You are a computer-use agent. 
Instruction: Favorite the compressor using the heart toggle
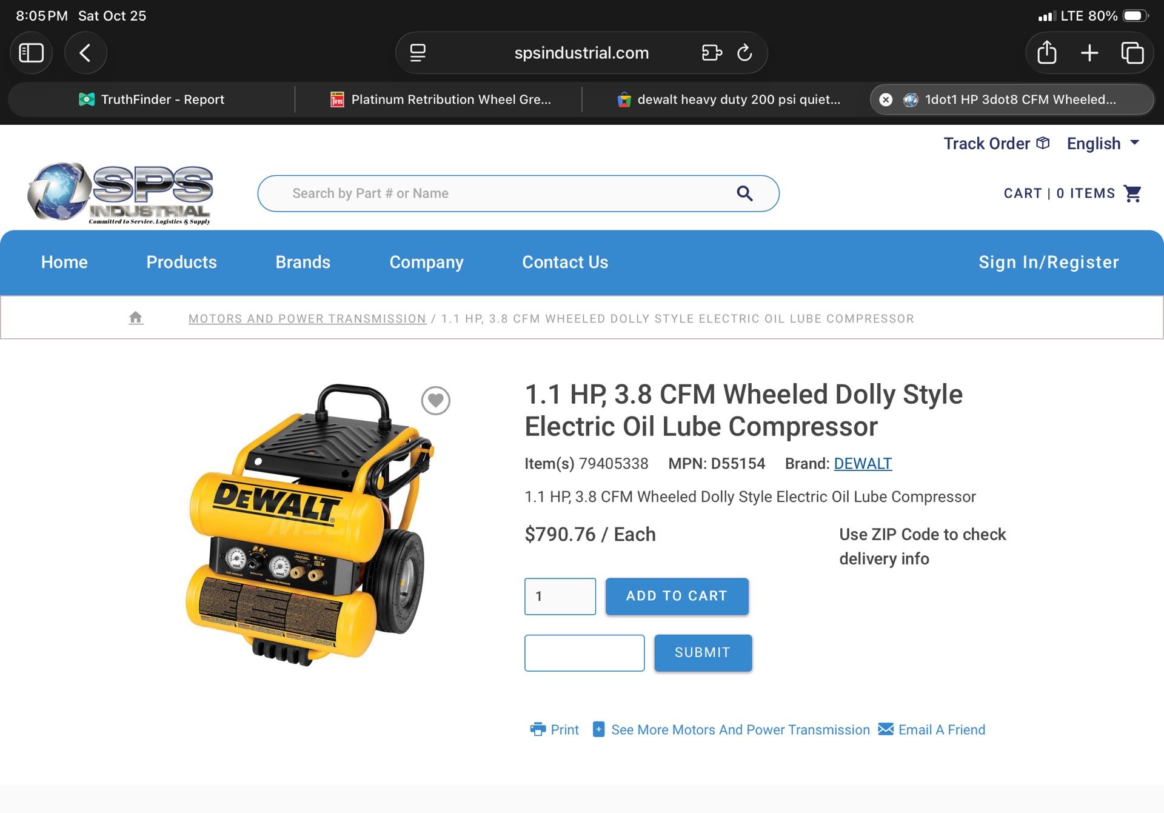435,401
